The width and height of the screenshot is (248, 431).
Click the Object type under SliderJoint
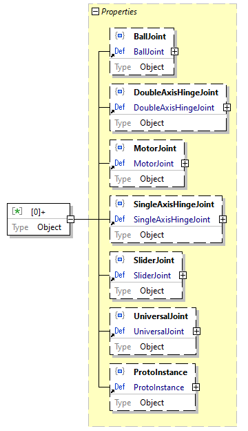(x=152, y=291)
